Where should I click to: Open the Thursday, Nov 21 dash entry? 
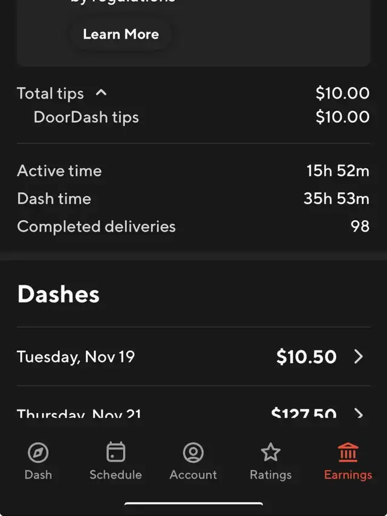point(79,415)
